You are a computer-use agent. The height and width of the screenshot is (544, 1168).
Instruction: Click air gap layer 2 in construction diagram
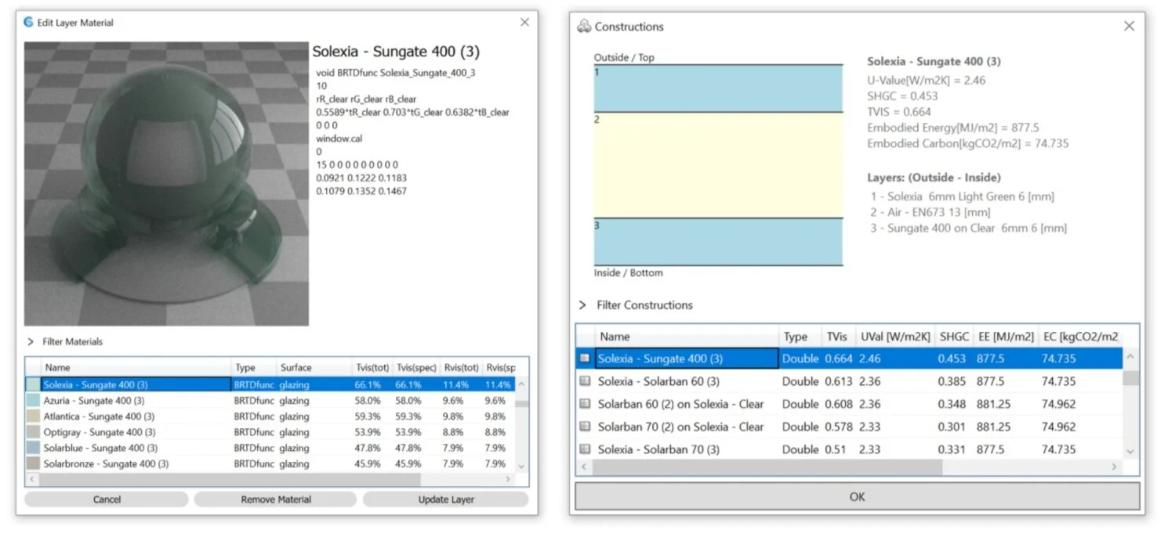point(718,164)
